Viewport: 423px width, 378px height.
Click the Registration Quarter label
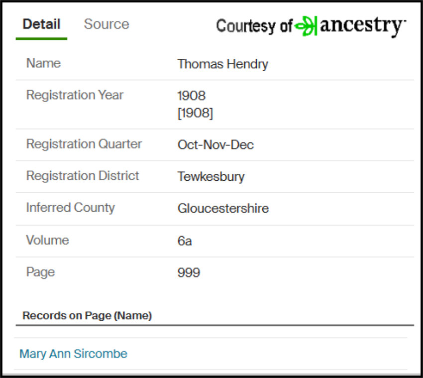click(x=84, y=144)
